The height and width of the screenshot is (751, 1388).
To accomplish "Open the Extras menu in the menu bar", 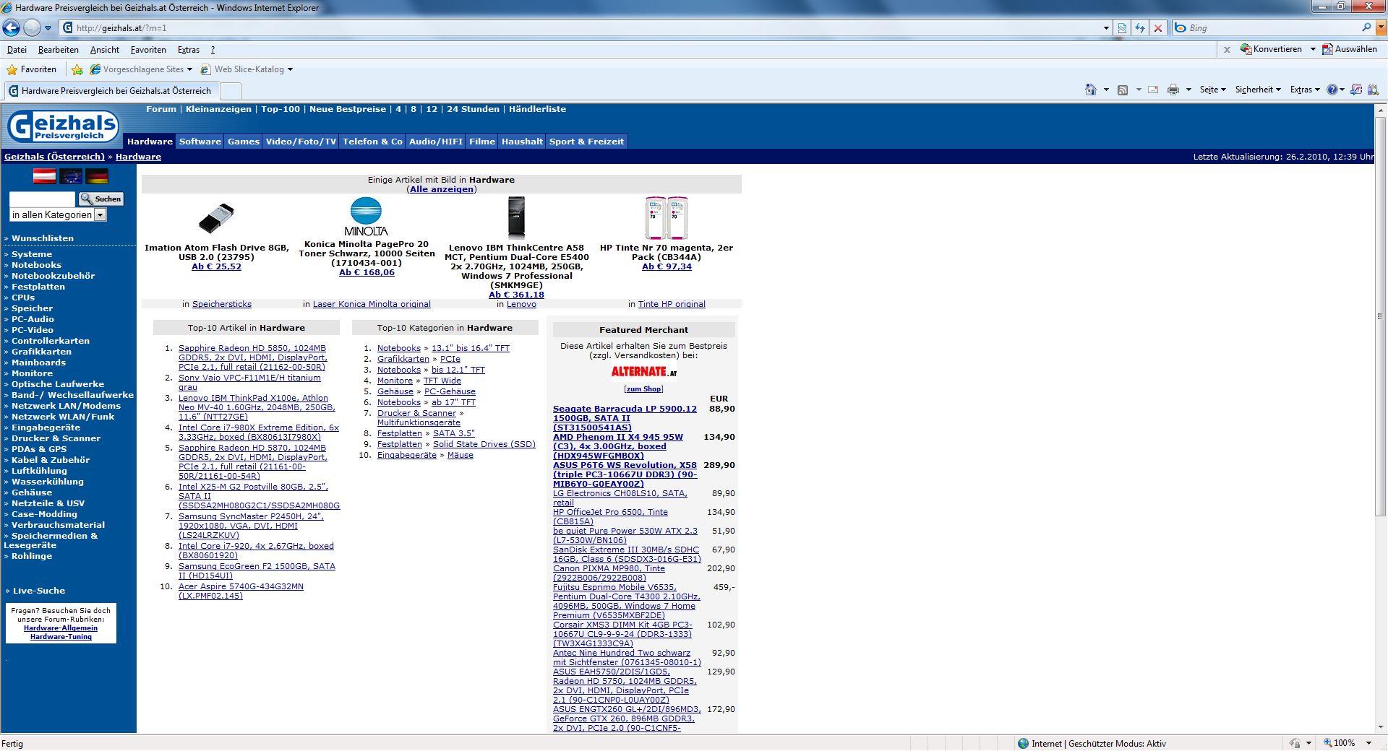I will (189, 50).
